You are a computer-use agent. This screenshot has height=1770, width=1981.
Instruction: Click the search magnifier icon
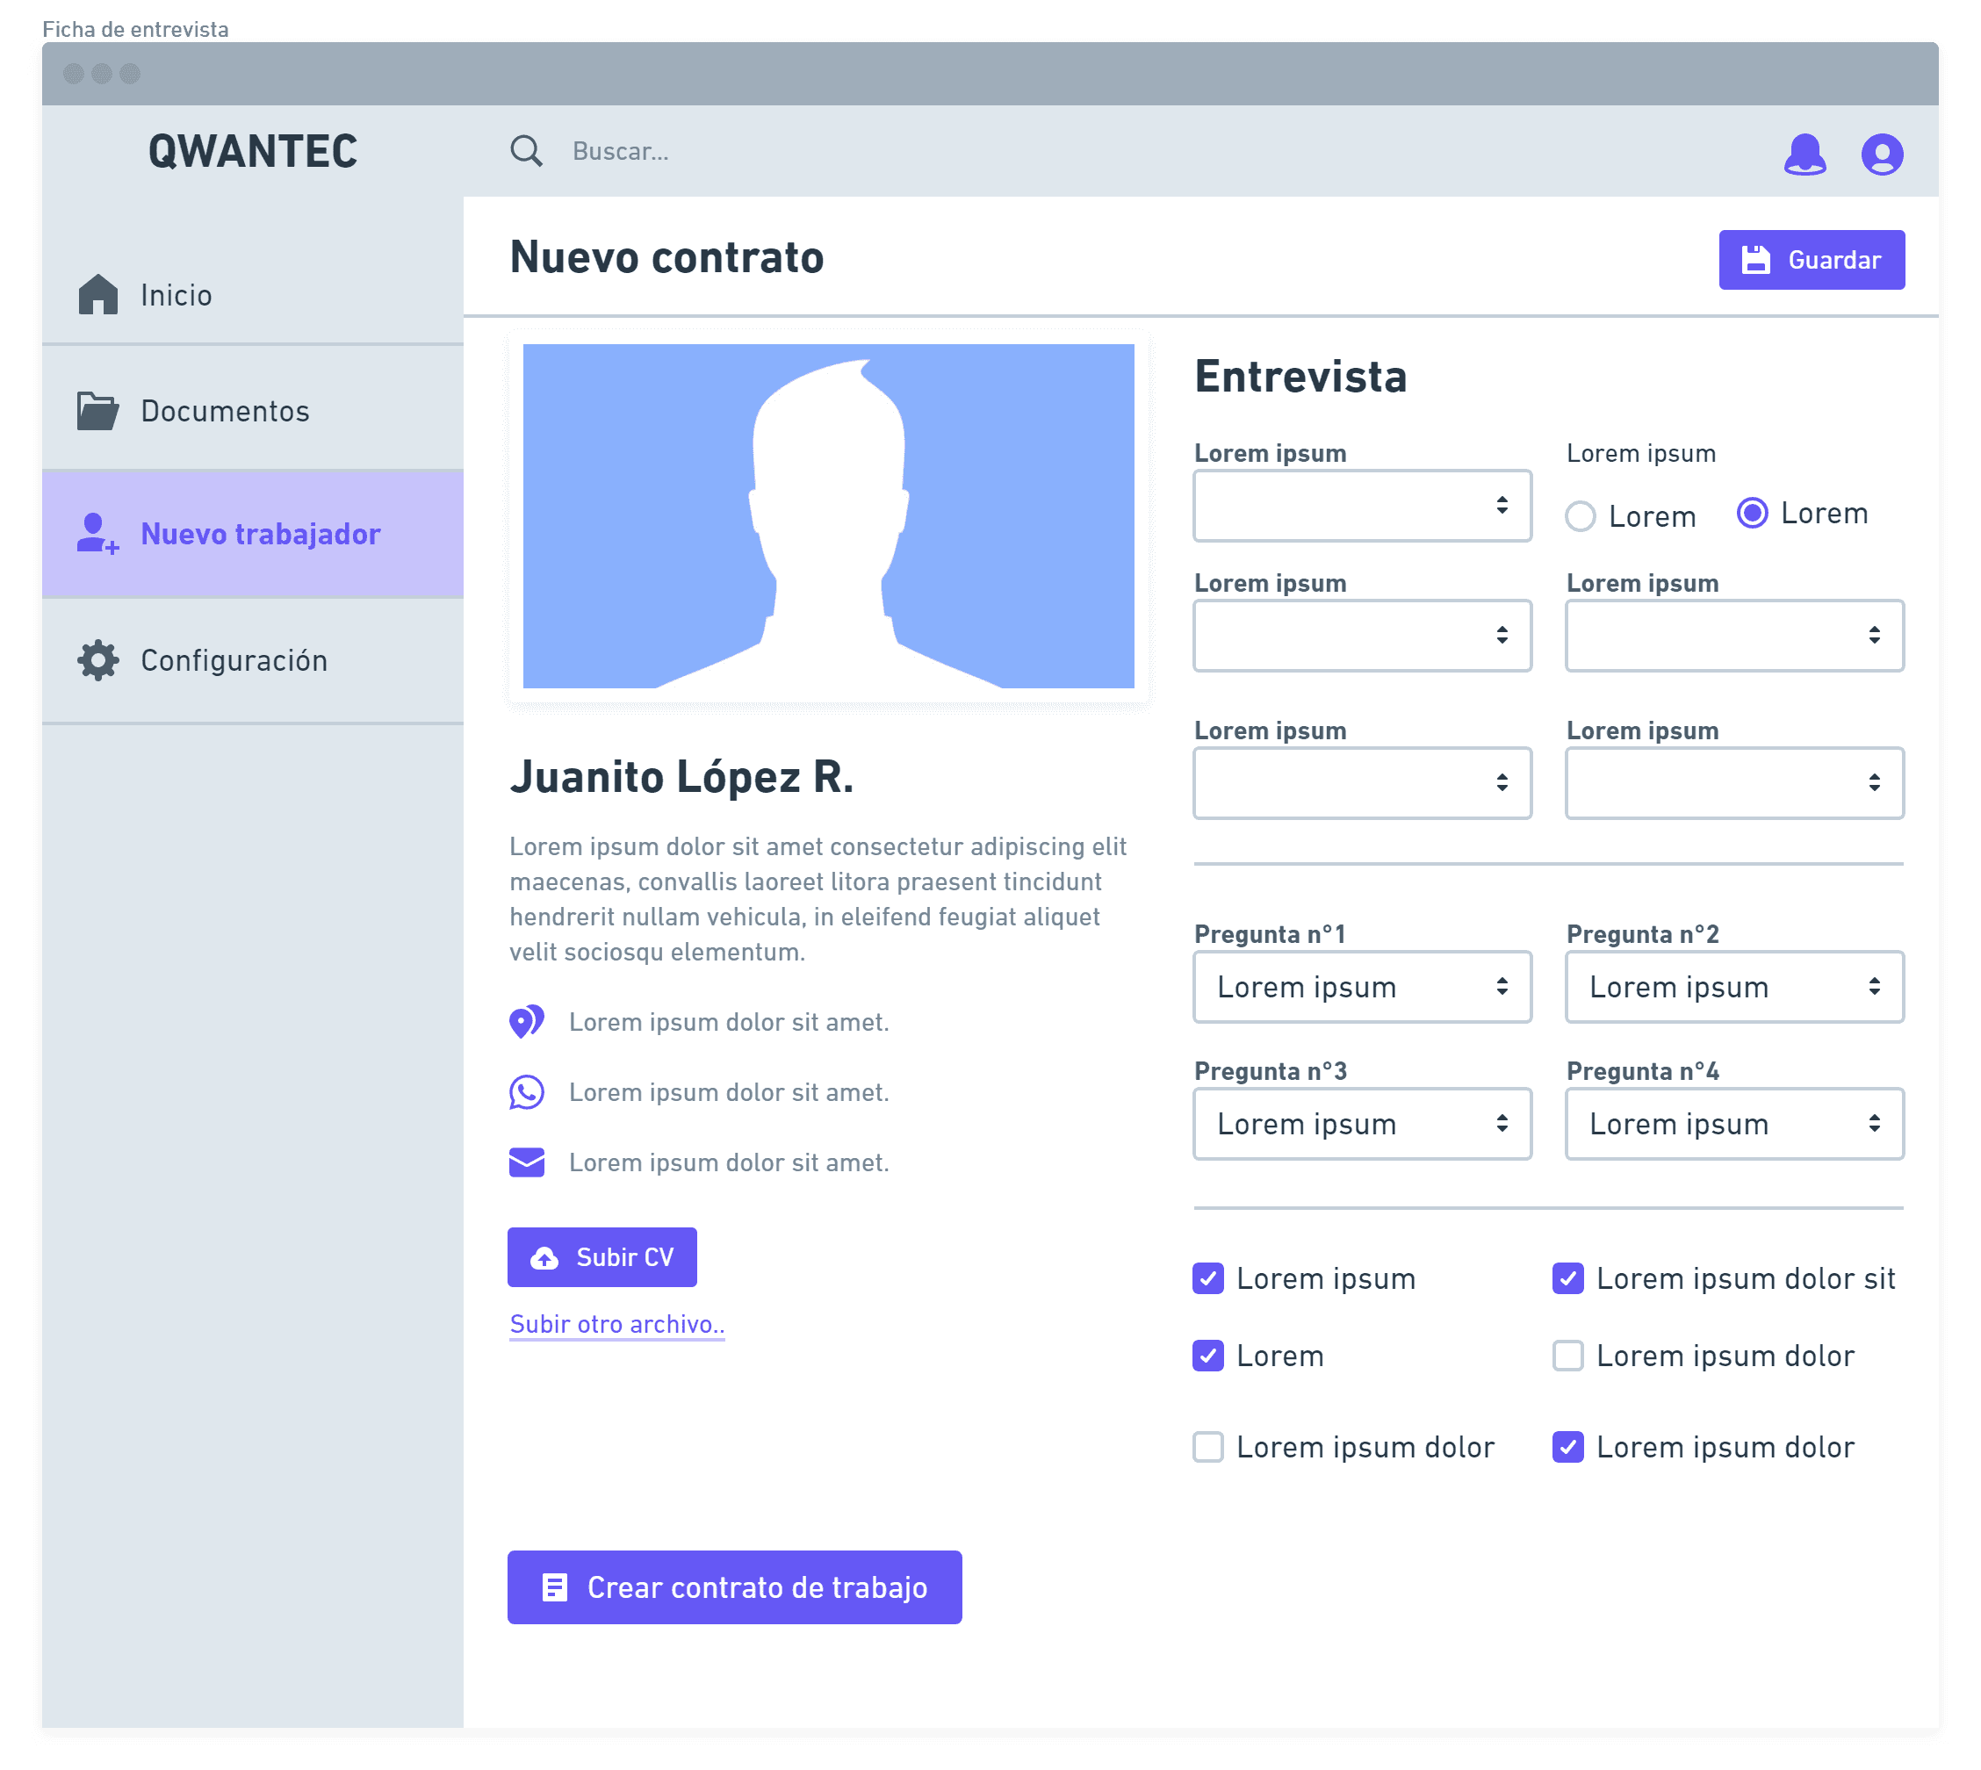tap(526, 151)
